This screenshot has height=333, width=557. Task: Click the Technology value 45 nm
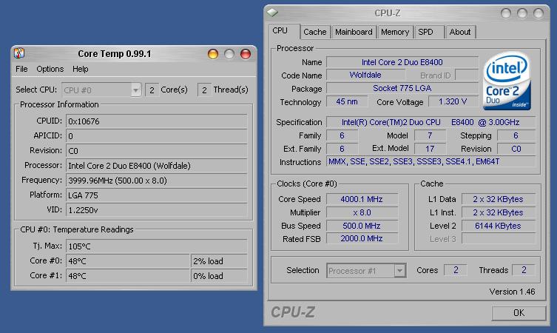coord(347,101)
